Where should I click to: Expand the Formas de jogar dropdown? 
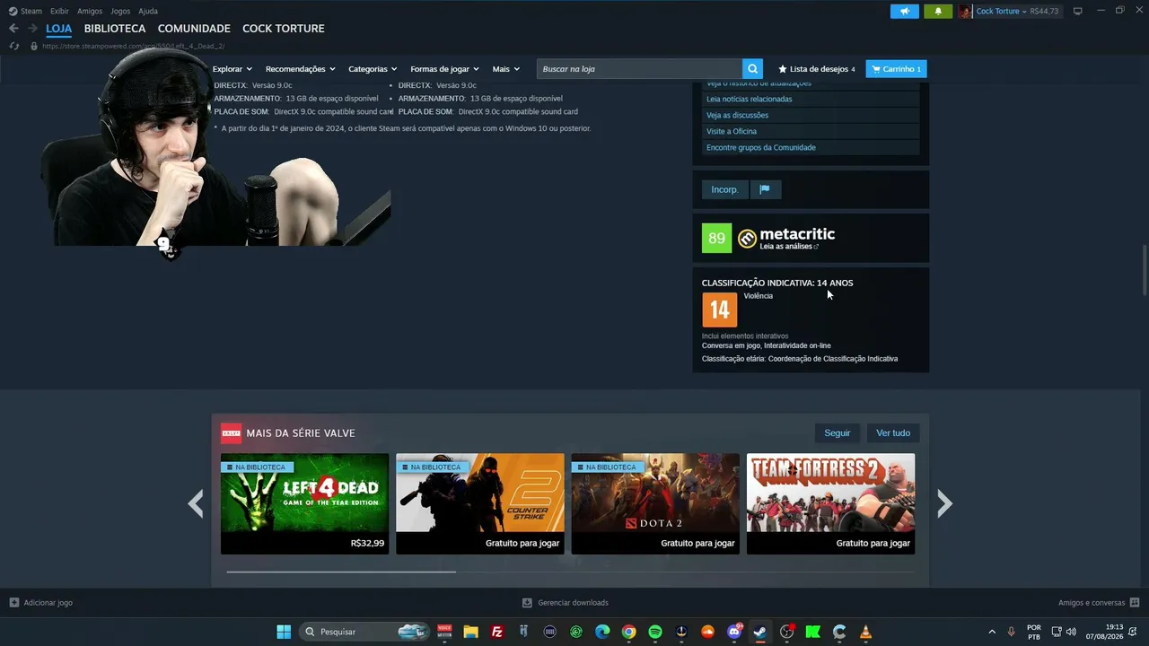pyautogui.click(x=445, y=69)
